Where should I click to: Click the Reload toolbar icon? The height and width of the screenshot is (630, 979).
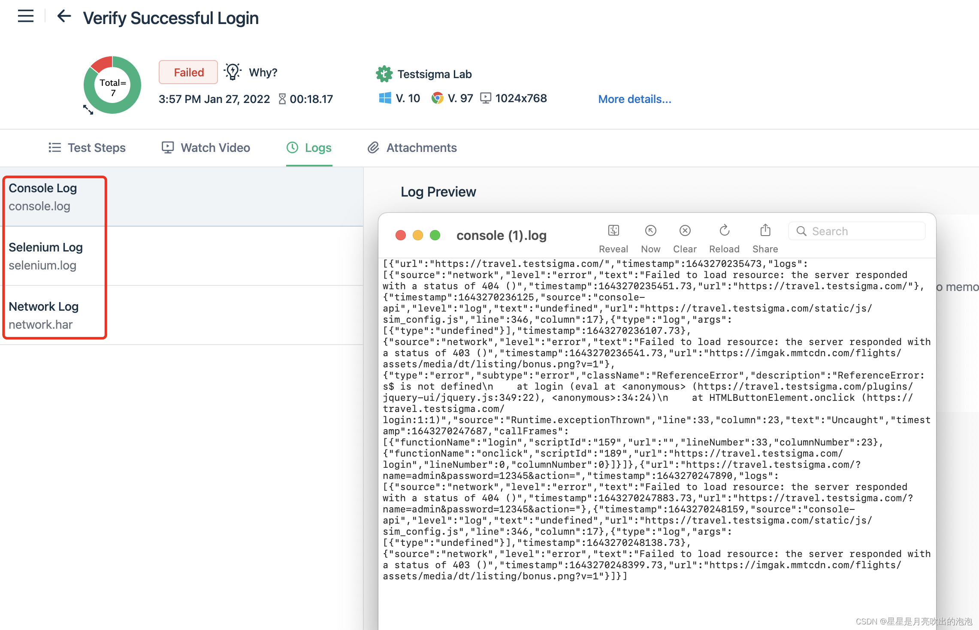[x=725, y=231]
